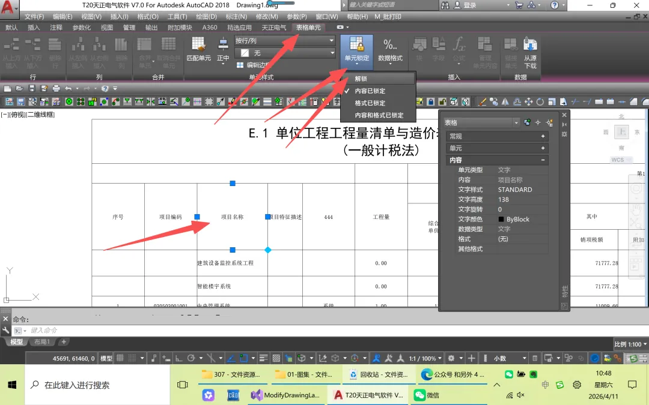Viewport: 649px width, 405px height.
Task: Collapse the 内容 section in properties panel
Action: point(543,160)
